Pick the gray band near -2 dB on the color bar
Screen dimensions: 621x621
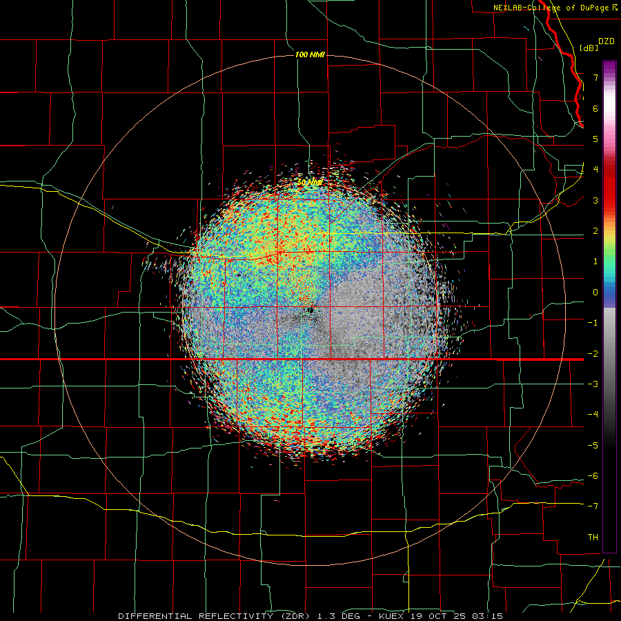[x=609, y=353]
